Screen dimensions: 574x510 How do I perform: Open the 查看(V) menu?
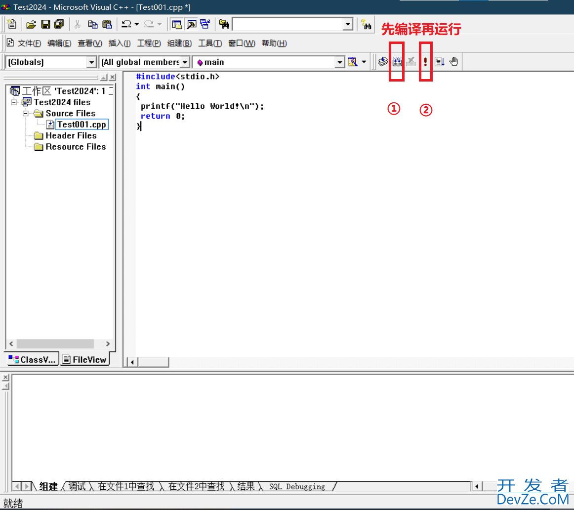coord(90,43)
